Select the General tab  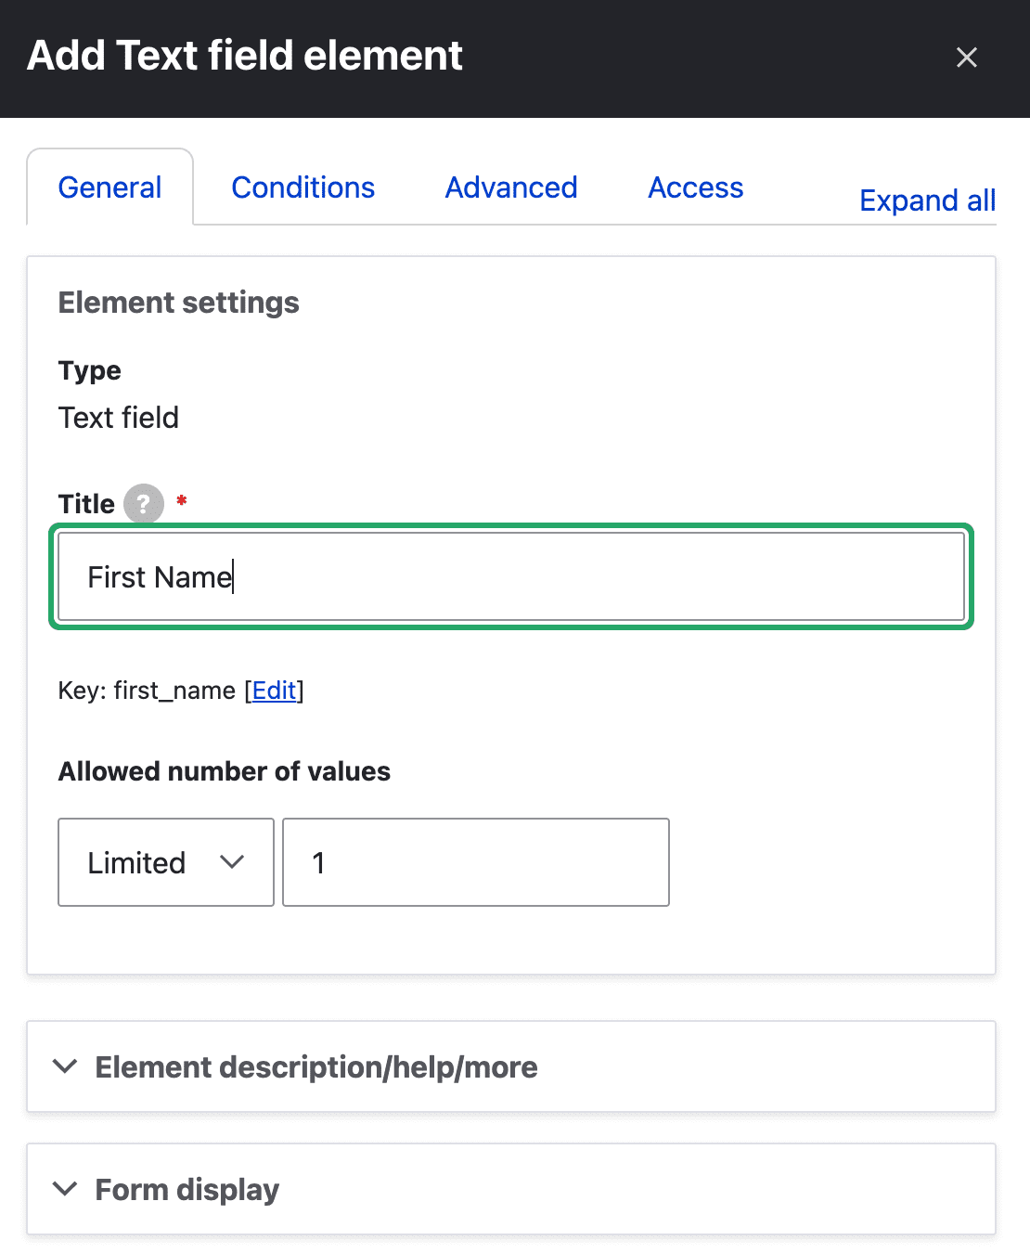pyautogui.click(x=109, y=187)
